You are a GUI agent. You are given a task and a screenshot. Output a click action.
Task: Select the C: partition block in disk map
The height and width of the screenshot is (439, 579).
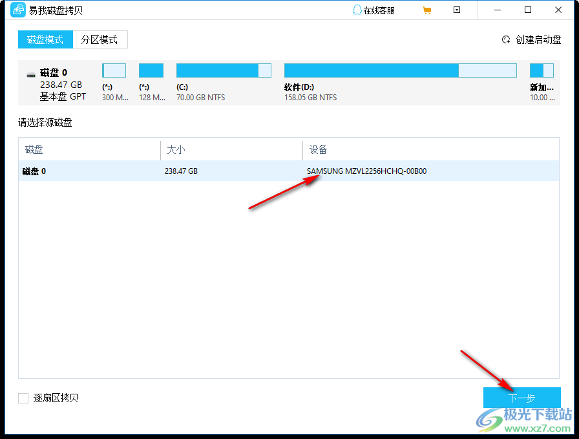pos(223,70)
